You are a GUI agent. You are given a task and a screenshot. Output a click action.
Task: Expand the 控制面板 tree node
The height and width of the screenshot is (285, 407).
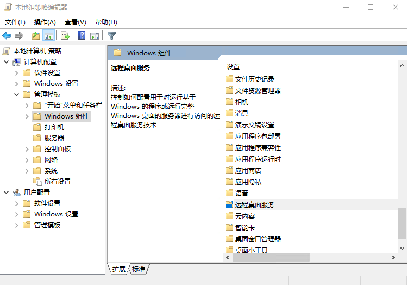pos(27,149)
